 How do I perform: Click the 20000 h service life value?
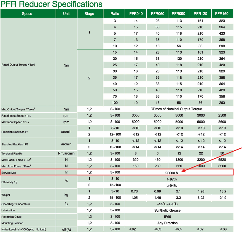point(171,173)
